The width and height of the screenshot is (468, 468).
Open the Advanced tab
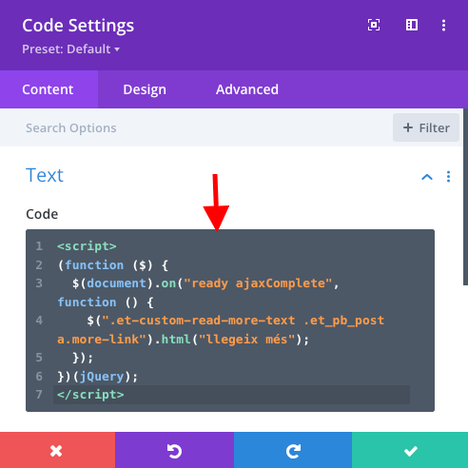247,89
